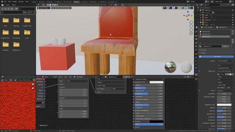
Task: Open the Window menu
Action: 21,1
